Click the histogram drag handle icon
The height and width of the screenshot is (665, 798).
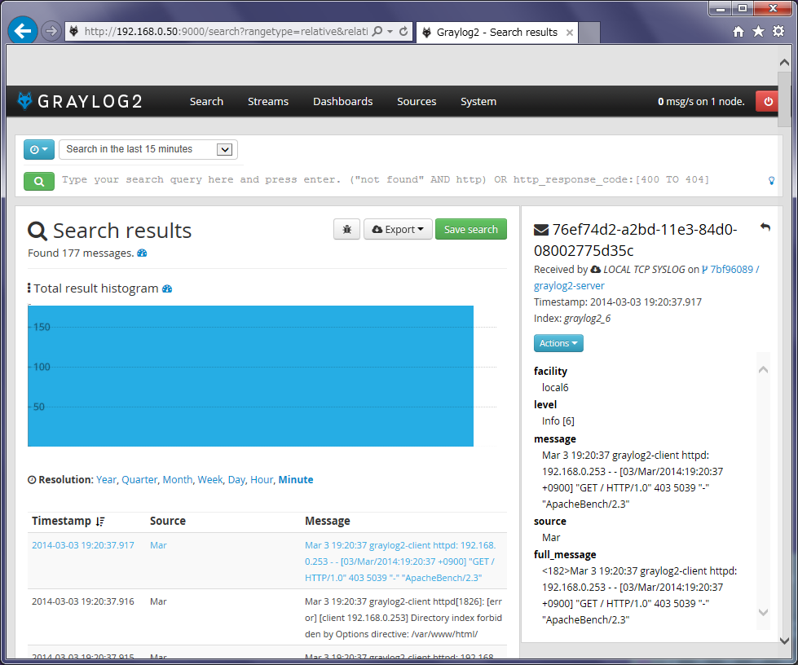tap(29, 288)
